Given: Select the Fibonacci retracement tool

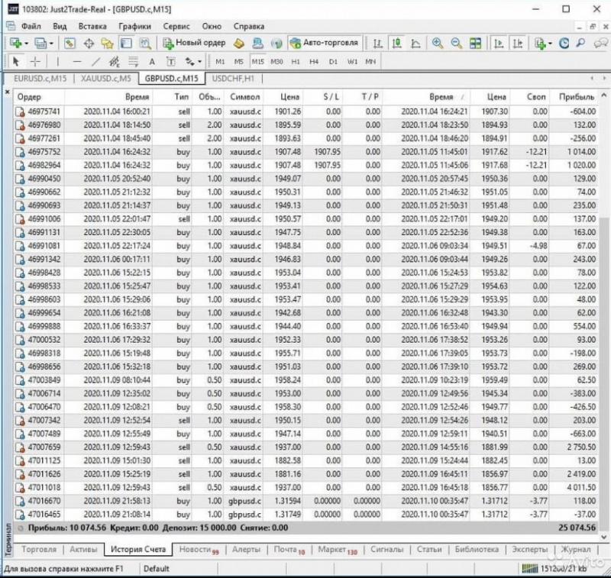Looking at the screenshot, I should [x=133, y=62].
